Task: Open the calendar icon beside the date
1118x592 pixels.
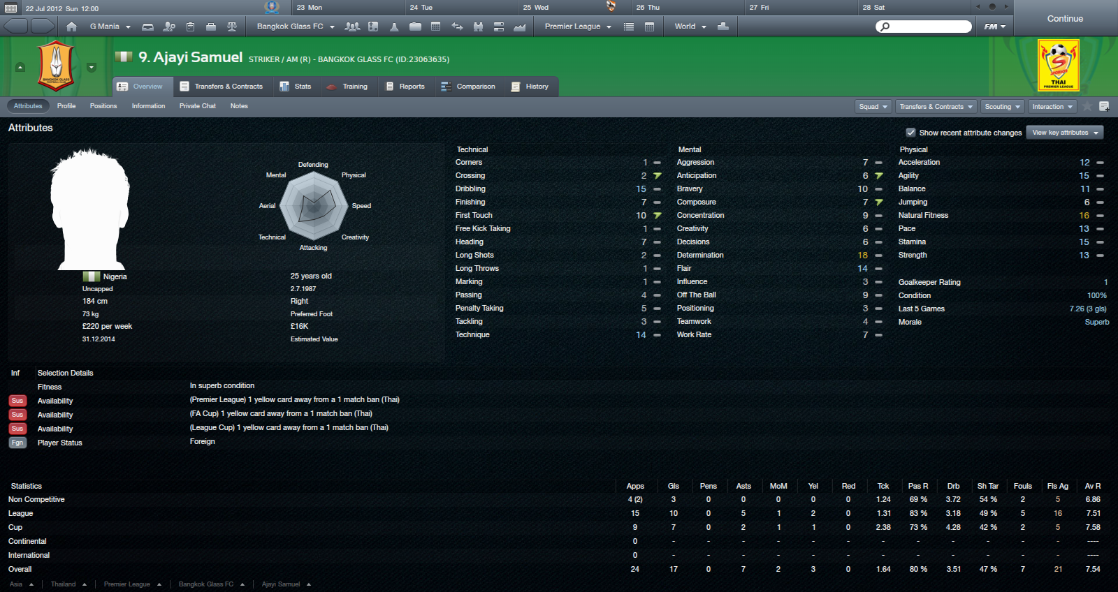Action: (10, 8)
